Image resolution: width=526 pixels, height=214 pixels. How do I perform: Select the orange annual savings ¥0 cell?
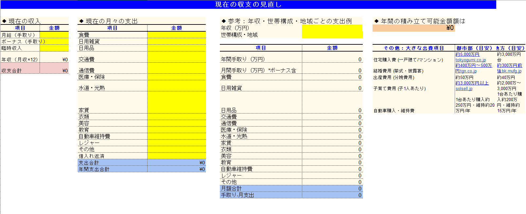pos(413,28)
